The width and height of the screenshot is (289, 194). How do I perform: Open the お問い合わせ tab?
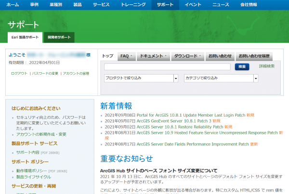tap(220, 56)
